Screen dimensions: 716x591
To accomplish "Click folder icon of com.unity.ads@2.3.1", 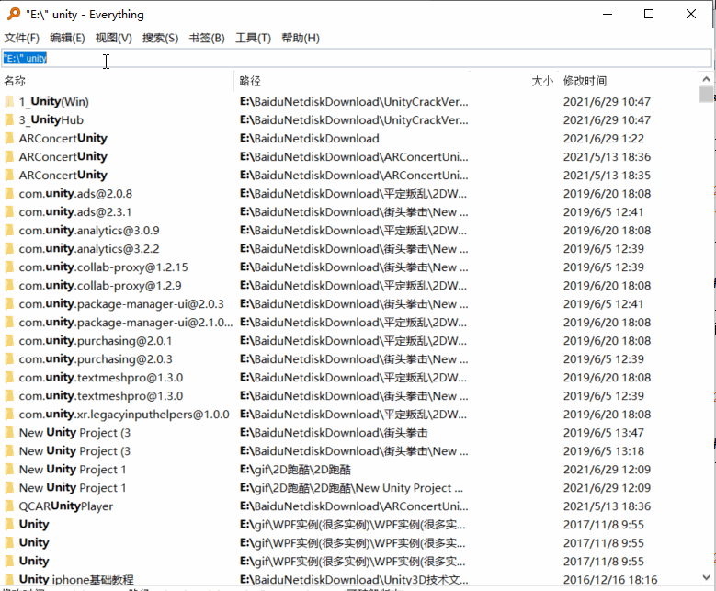I will [x=9, y=212].
